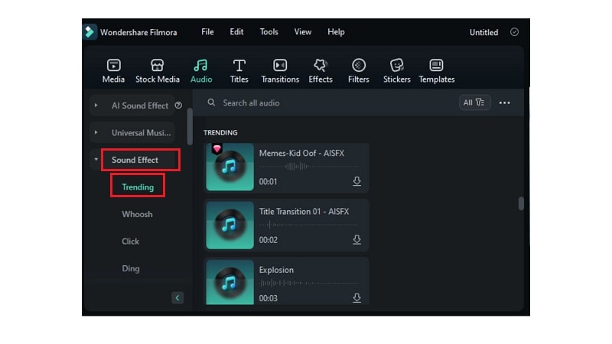Click the search magnifier icon
The width and height of the screenshot is (612, 344).
click(211, 102)
